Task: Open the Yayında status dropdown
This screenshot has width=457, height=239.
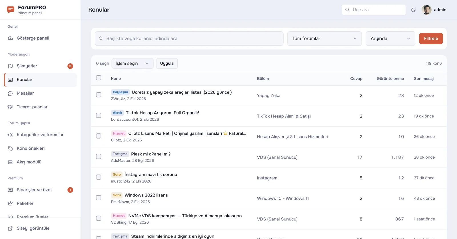Action: 390,39
